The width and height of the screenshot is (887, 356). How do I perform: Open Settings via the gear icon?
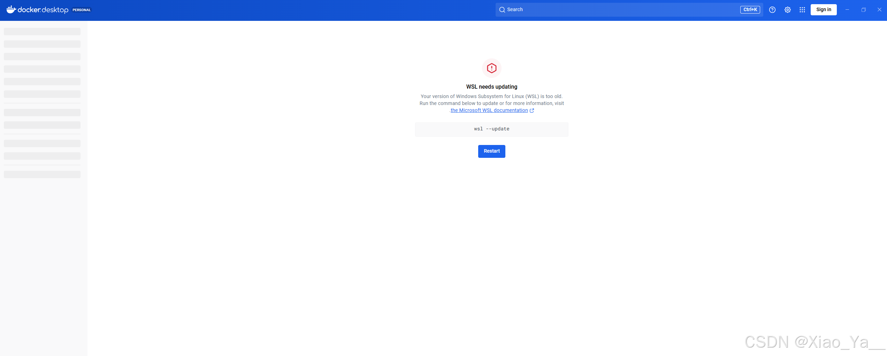point(788,10)
